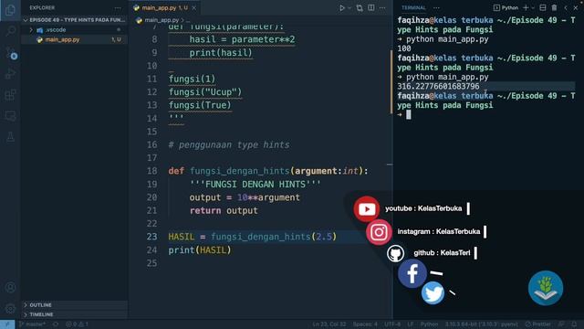Image resolution: width=584 pixels, height=329 pixels.
Task: Run the Python file with play icon
Action: [x=341, y=8]
